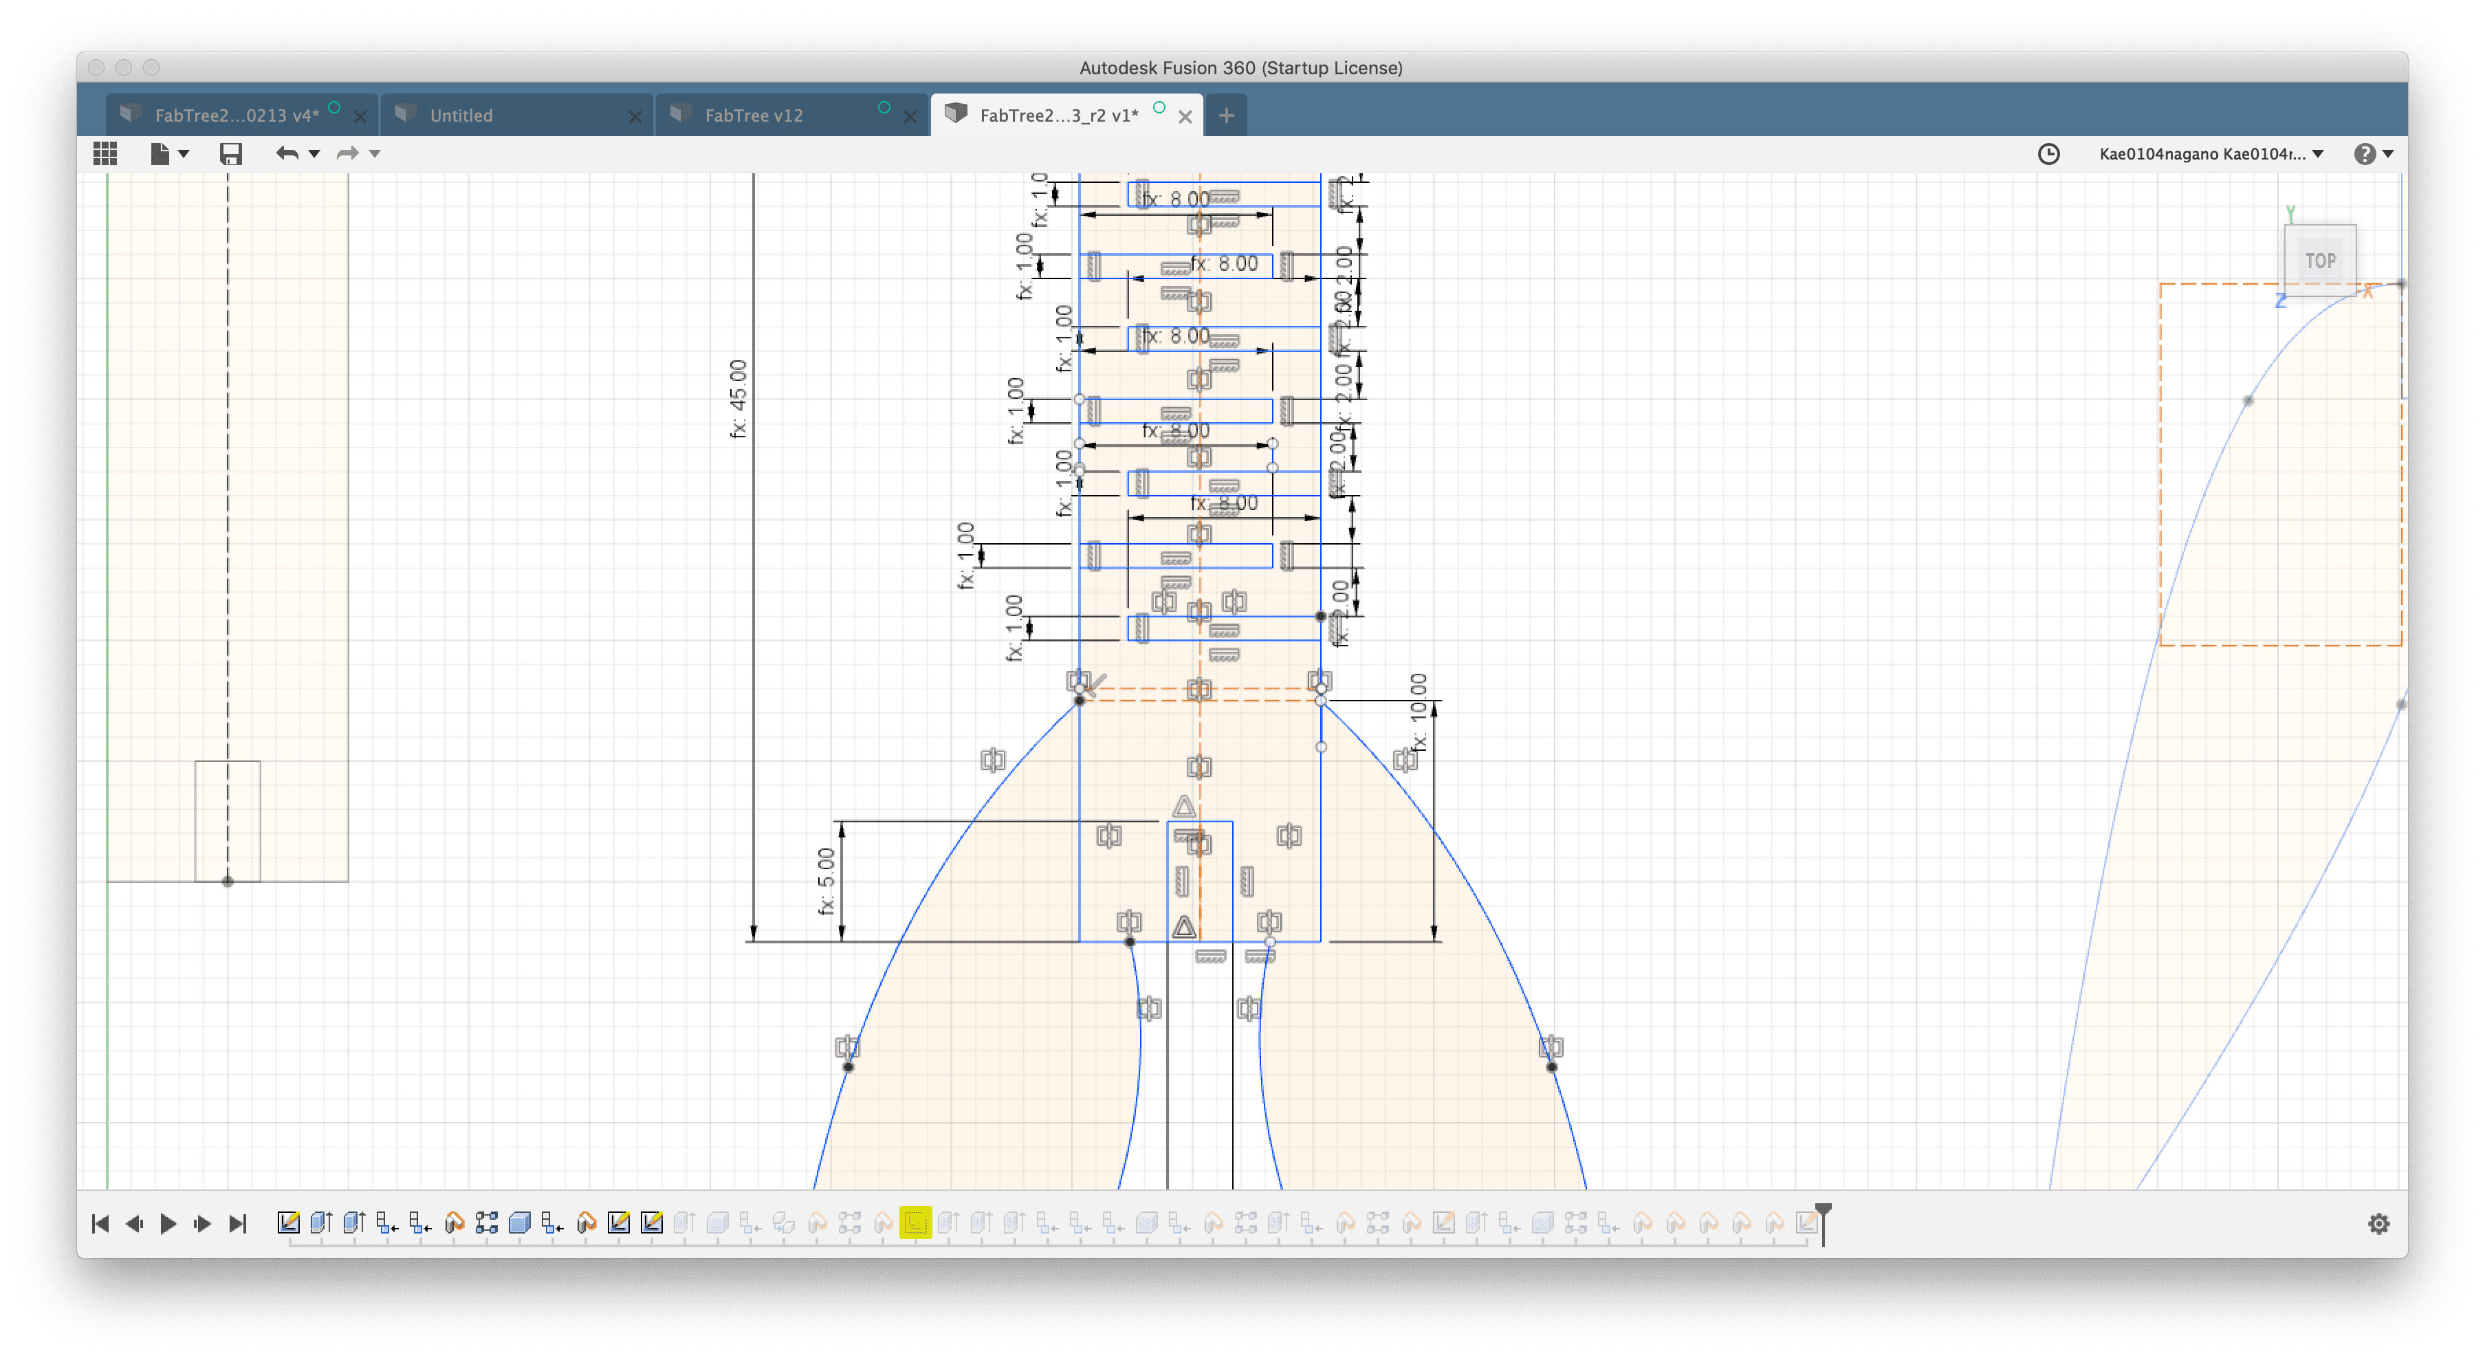This screenshot has height=1360, width=2485.
Task: Open the job status clock icon
Action: (2048, 154)
